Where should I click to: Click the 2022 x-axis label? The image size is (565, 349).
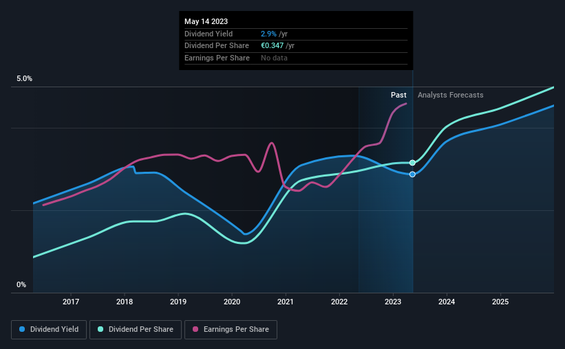coord(339,302)
